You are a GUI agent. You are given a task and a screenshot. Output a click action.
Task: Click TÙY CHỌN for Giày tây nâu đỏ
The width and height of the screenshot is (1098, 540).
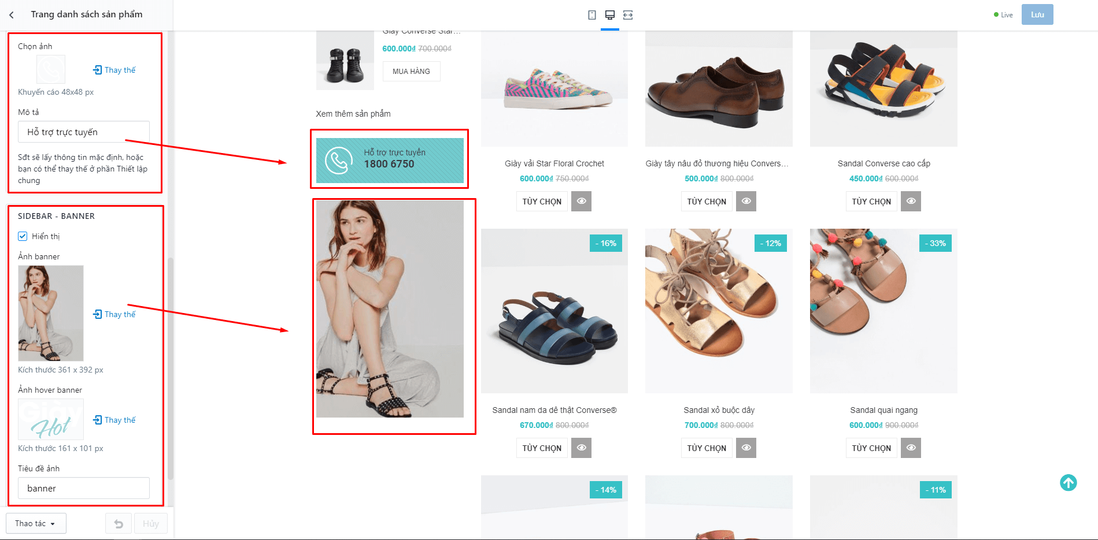pyautogui.click(x=707, y=201)
